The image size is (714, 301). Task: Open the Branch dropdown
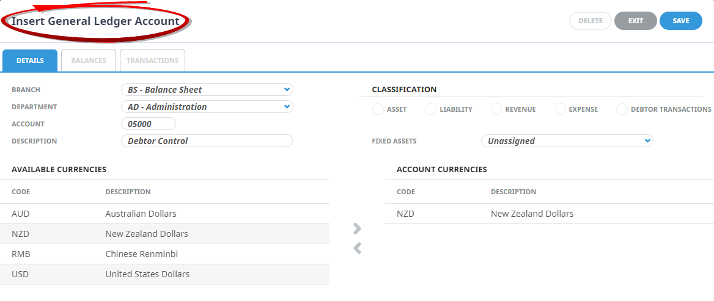207,90
